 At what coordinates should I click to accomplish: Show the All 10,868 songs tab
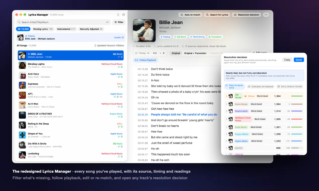point(23,29)
